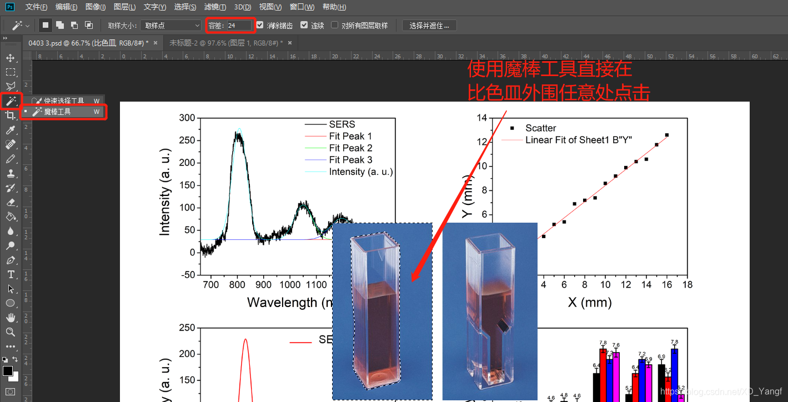Select the Zoom tool
Viewport: 788px width, 402px height.
click(x=10, y=332)
